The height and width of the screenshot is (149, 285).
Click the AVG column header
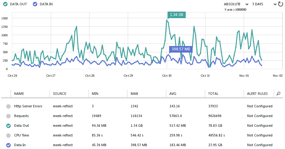[174, 94]
